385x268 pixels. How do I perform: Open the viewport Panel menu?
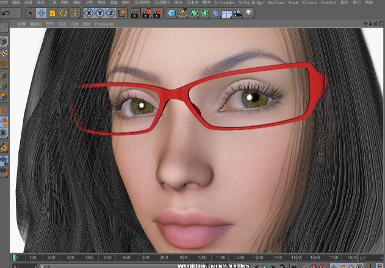(87, 24)
